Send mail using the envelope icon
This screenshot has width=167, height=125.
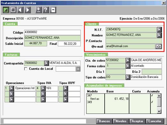click(159, 46)
